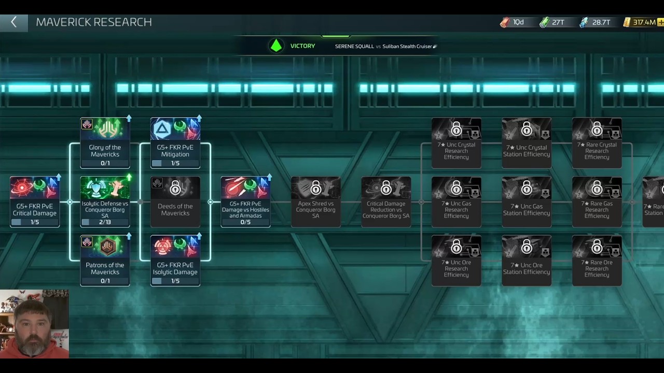Tap the locked 7★ Rare Crystal Research Efficiency node
Viewport: 664px width, 373px height.
tap(597, 143)
